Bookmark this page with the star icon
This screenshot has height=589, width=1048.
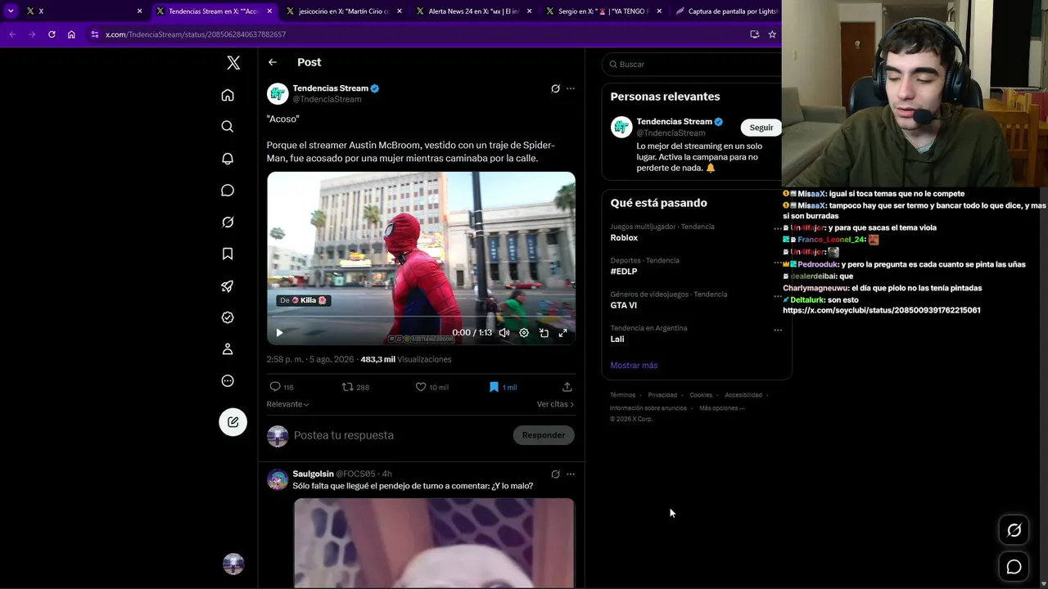coord(771,34)
